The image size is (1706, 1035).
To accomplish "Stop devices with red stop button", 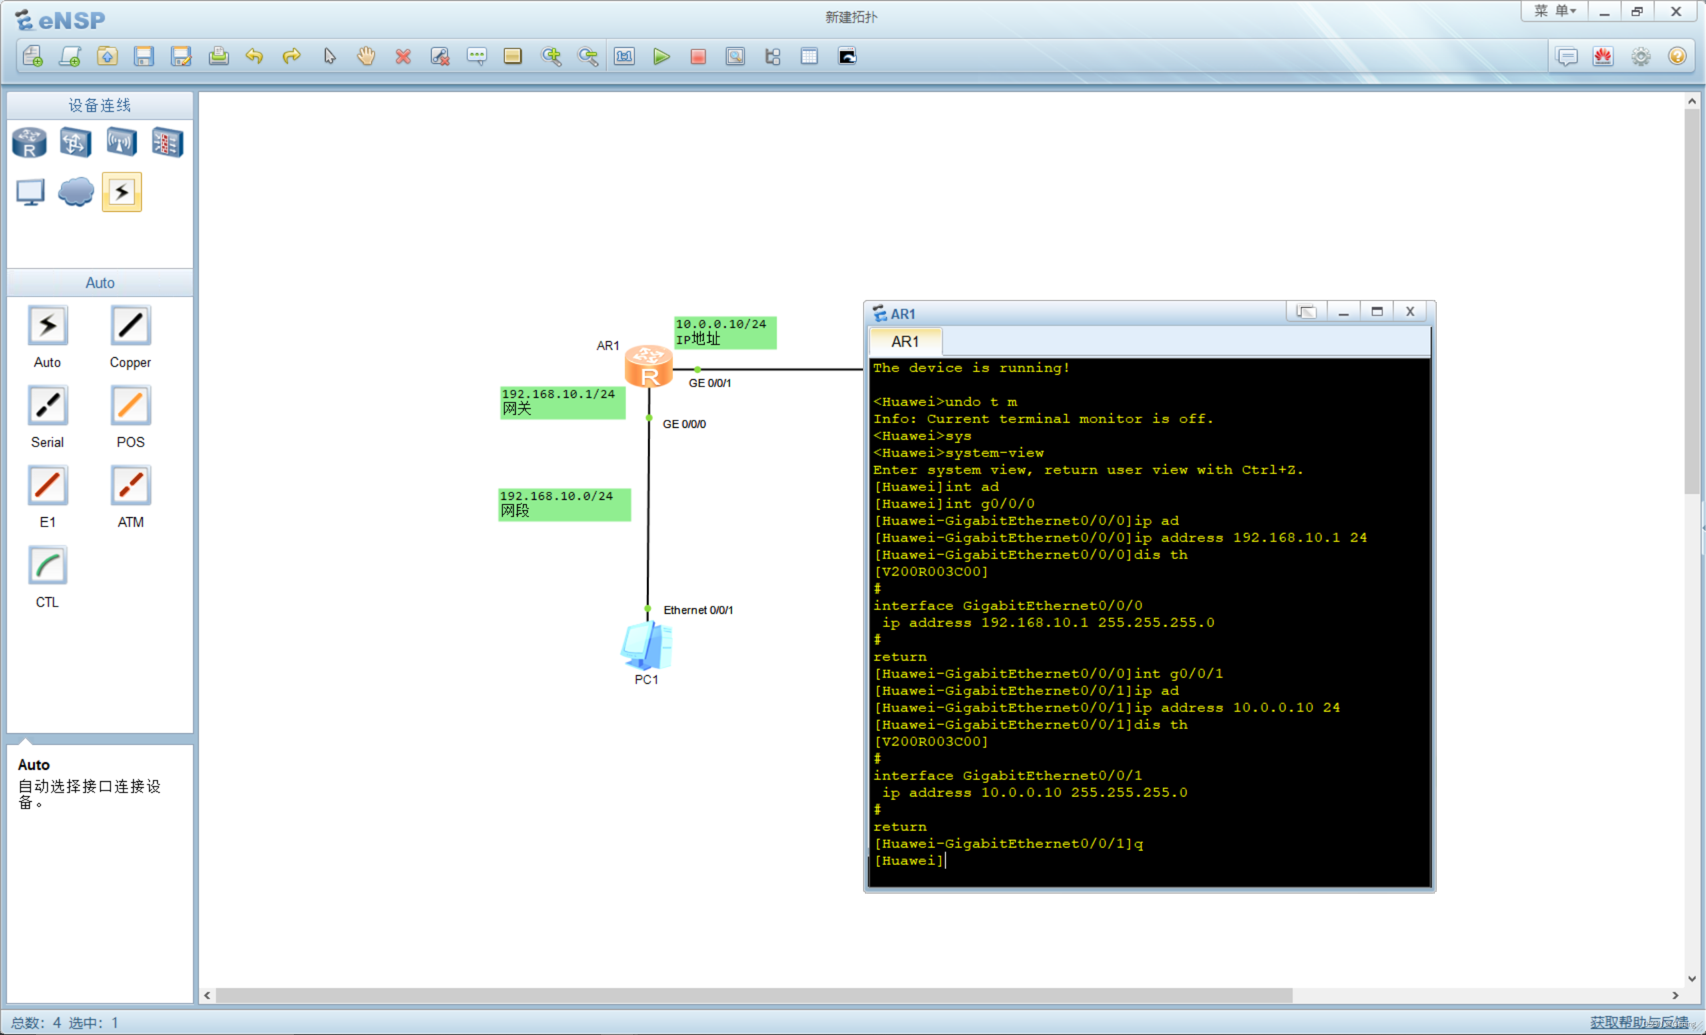I will pyautogui.click(x=698, y=56).
